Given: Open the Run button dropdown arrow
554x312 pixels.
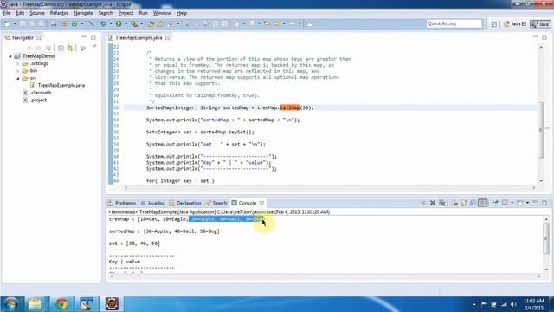Looking at the screenshot, I should (x=126, y=23).
